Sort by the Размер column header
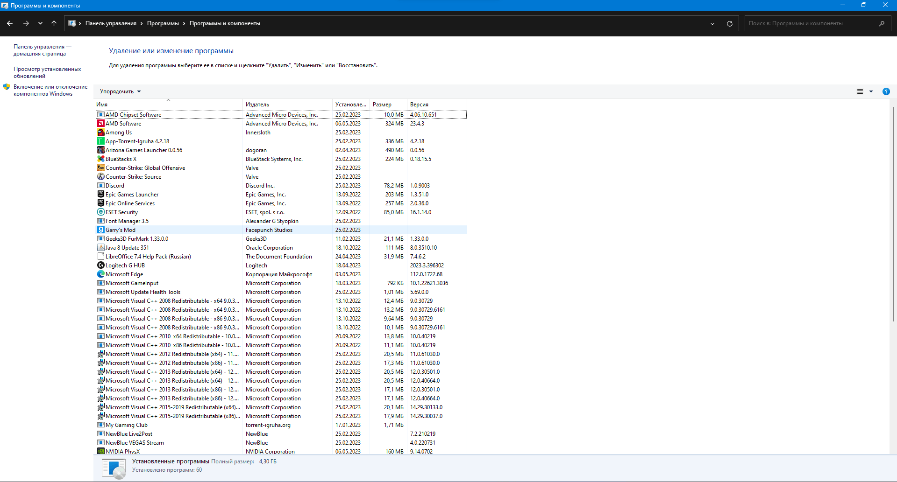 [x=388, y=105]
